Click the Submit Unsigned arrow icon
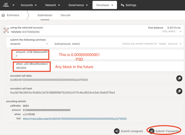Viewport: 185px width, 135px height. tap(117, 131)
